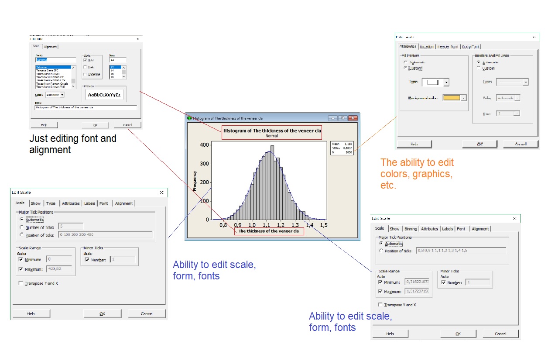548x351 pixels.
Task: Maximize the histogram graph window
Action: [x=343, y=118]
